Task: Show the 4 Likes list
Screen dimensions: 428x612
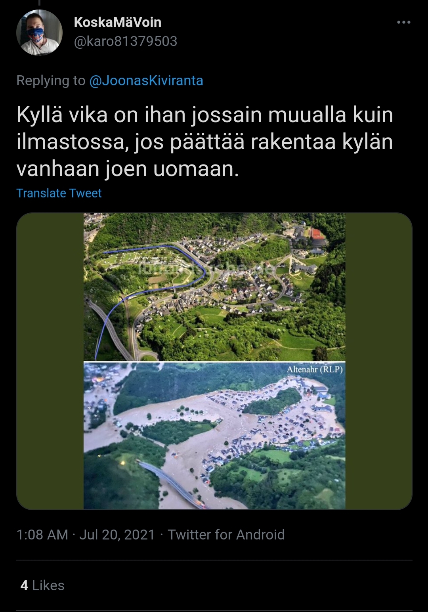Action: click(42, 585)
